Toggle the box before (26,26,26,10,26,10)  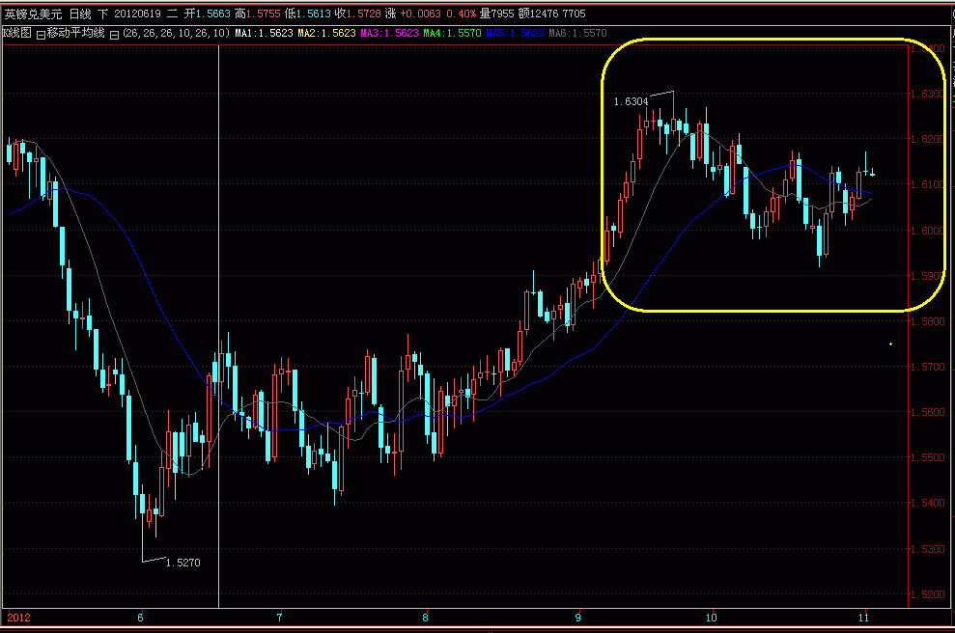114,35
